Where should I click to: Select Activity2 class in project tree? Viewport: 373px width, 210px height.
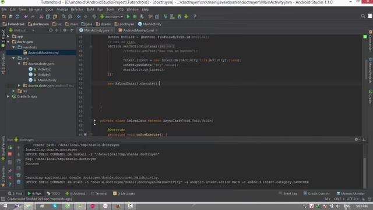pyautogui.click(x=44, y=69)
